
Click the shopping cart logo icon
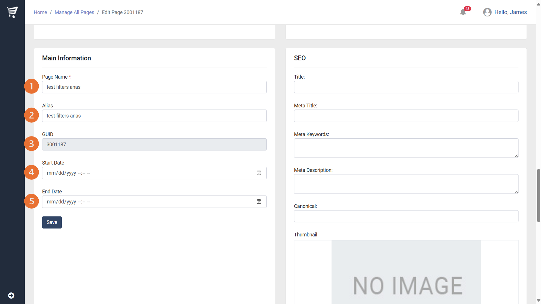click(x=12, y=12)
